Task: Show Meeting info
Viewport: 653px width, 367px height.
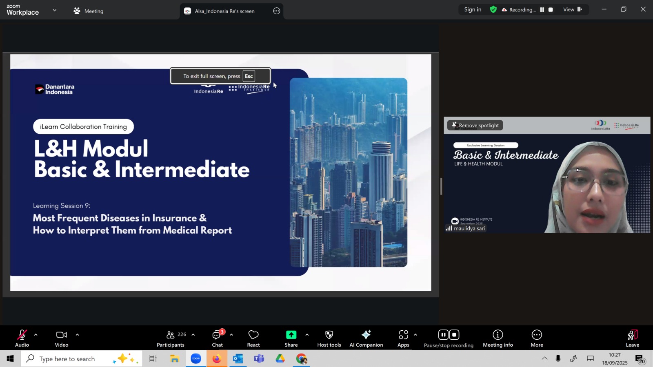Action: pos(498,338)
